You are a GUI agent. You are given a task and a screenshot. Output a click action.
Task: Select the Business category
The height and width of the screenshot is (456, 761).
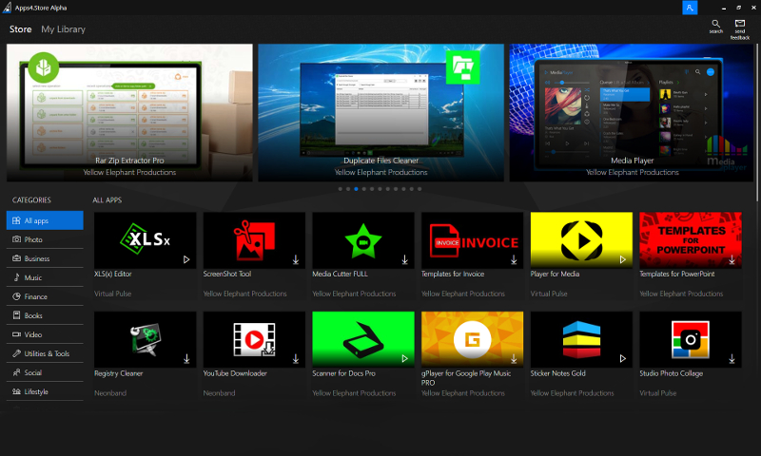tap(45, 258)
